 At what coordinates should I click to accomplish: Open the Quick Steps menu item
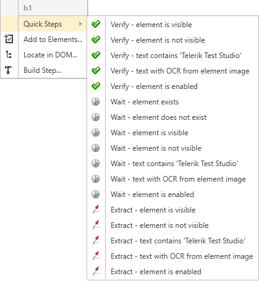click(x=44, y=24)
